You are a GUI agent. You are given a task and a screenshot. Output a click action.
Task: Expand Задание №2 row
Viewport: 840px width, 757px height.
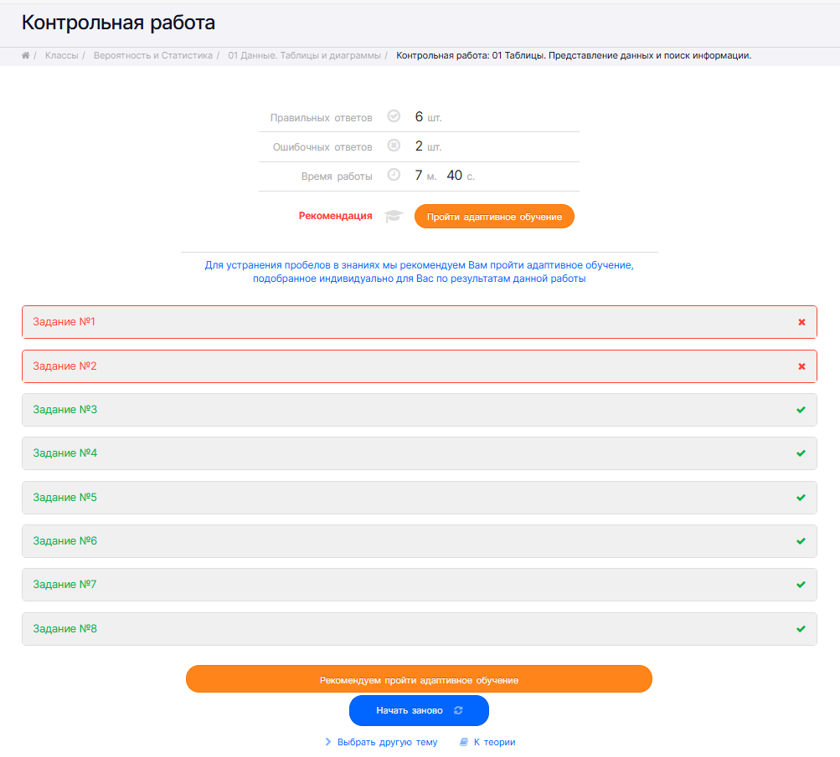click(x=419, y=366)
